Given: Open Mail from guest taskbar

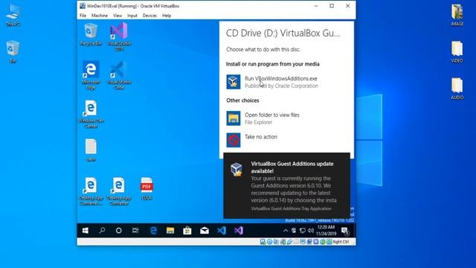Looking at the screenshot, I should (x=205, y=231).
